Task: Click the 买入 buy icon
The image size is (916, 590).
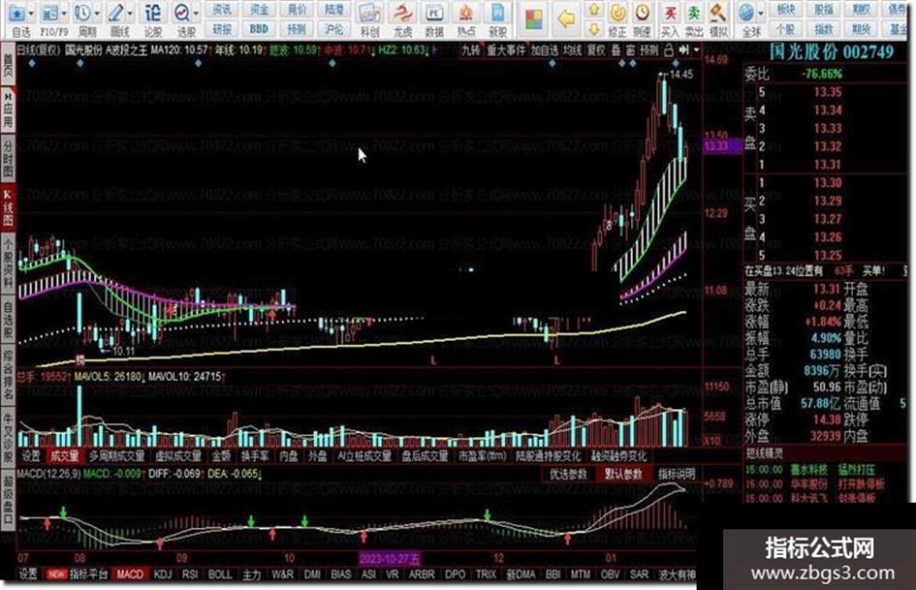Action: (670, 14)
